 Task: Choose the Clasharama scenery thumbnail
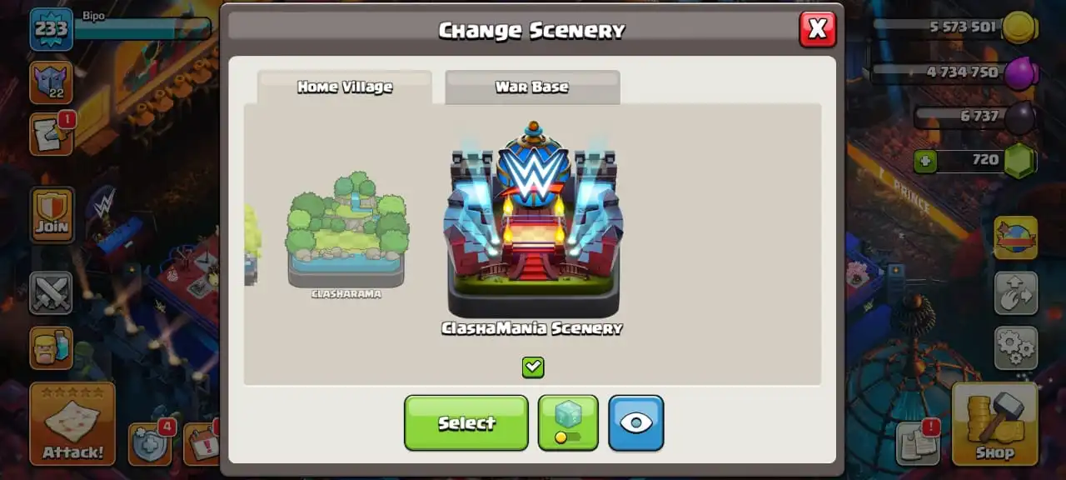[346, 235]
